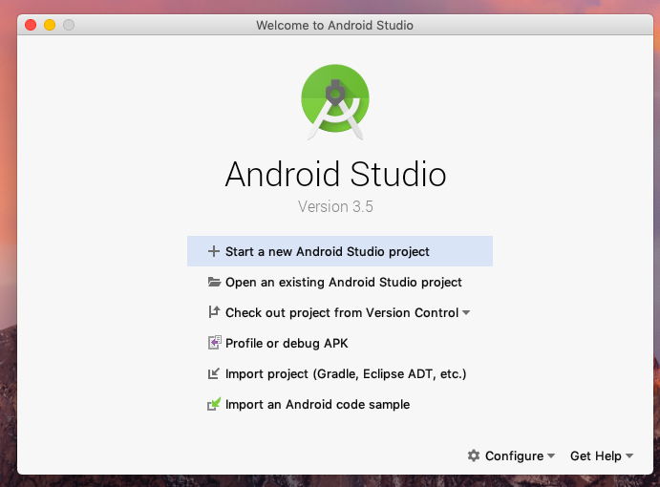The width and height of the screenshot is (660, 487).
Task: Select Check out project from Version Control
Action: [x=340, y=313]
